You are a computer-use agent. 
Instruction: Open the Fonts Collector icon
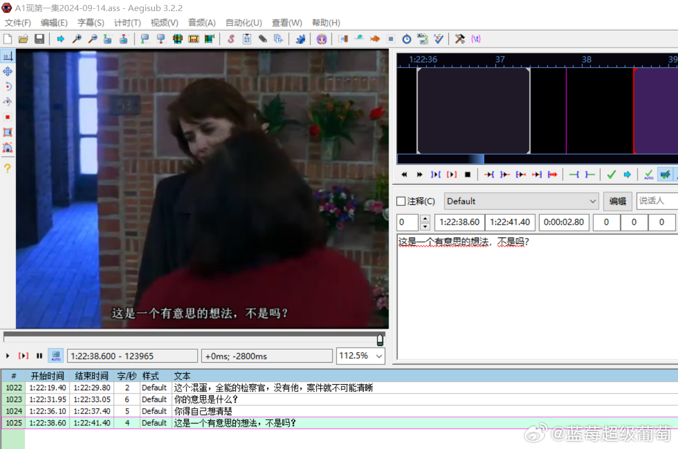278,39
